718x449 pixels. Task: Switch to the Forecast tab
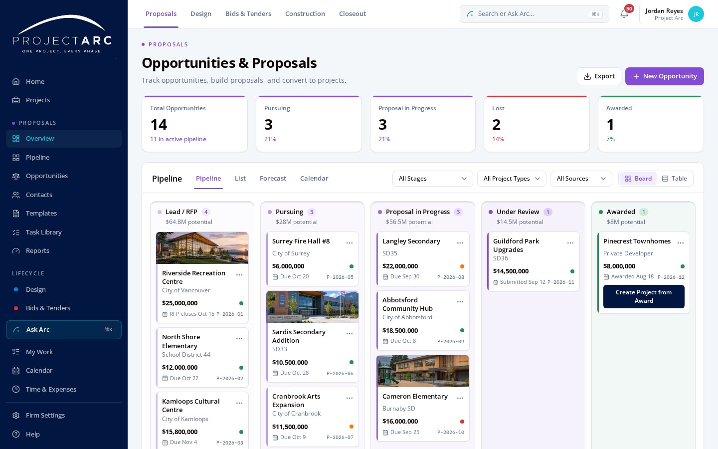click(273, 179)
